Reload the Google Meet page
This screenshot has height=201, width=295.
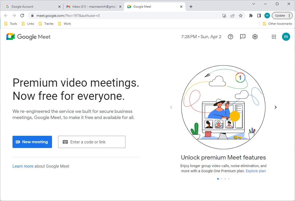point(22,16)
